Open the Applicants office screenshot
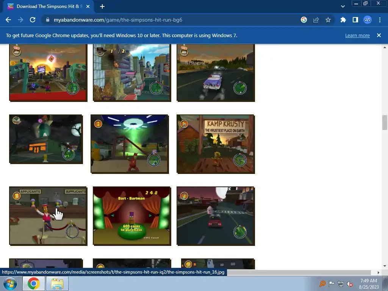Screen dimensions: 388x291 coord(48,216)
